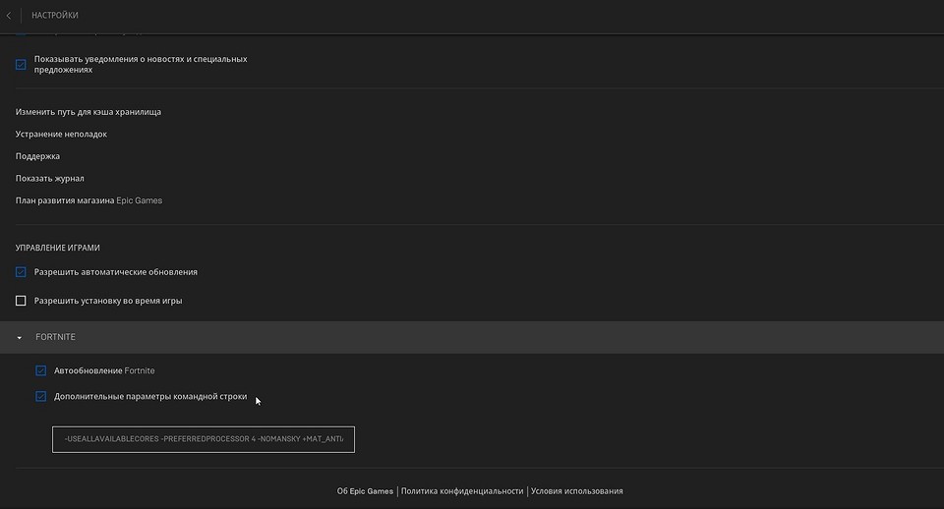Screen dimensions: 944x509
Task: Uncheck Автообновление Fortnite
Action: click(40, 371)
